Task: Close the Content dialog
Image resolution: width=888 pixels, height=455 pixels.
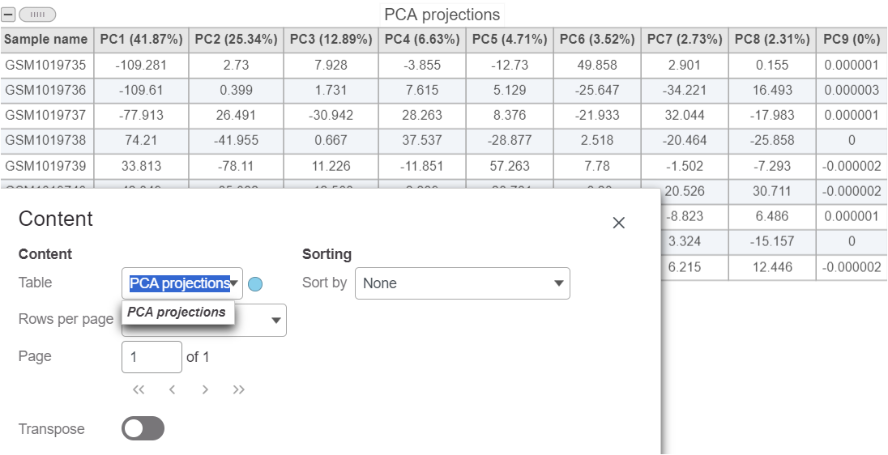Action: [x=619, y=223]
